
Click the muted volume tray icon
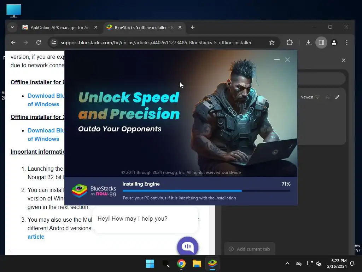coord(319,263)
